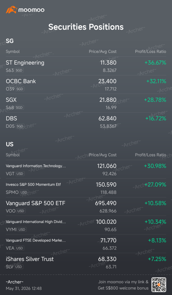Click Price/Avg Cost header in US table

tap(103, 155)
